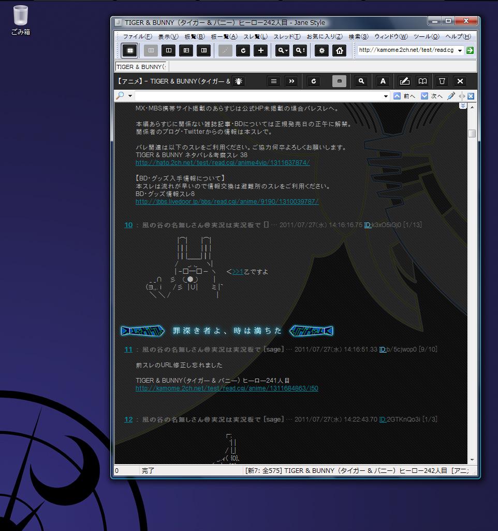
Task: Click the search with exclamation icon
Action: click(300, 51)
